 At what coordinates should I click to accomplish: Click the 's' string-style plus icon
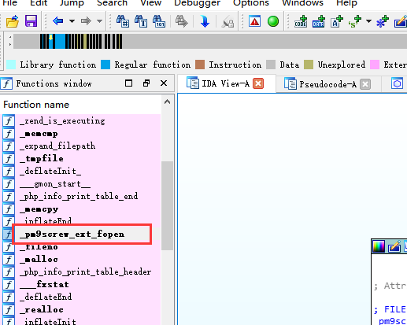point(355,21)
